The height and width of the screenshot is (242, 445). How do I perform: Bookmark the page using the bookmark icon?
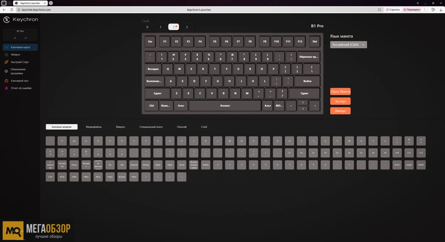[x=379, y=10]
